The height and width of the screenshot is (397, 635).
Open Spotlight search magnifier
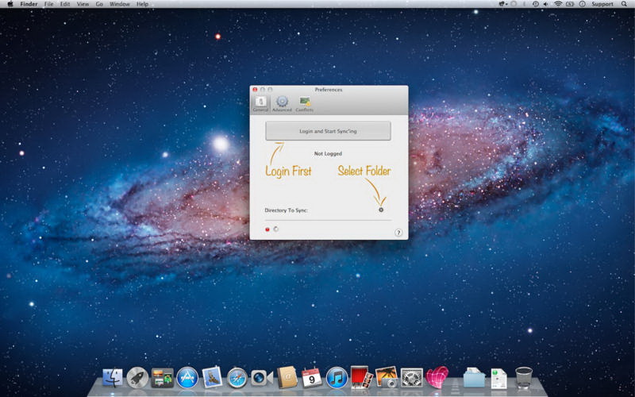(625, 4)
